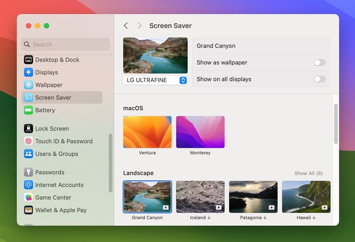Image resolution: width=355 pixels, height=242 pixels.
Task: Select the Monterey screen saver thumbnail
Action: [x=200, y=132]
